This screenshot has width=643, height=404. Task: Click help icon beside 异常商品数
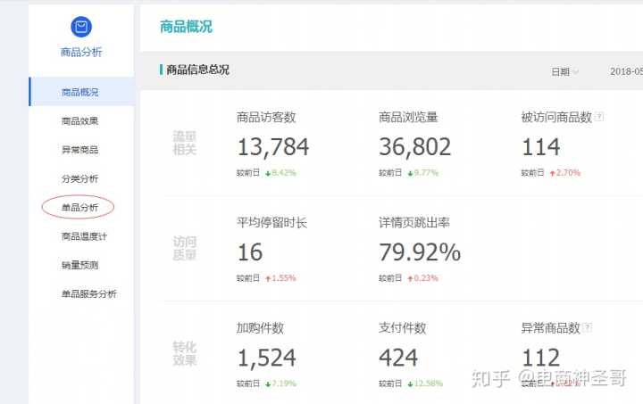pyautogui.click(x=588, y=328)
